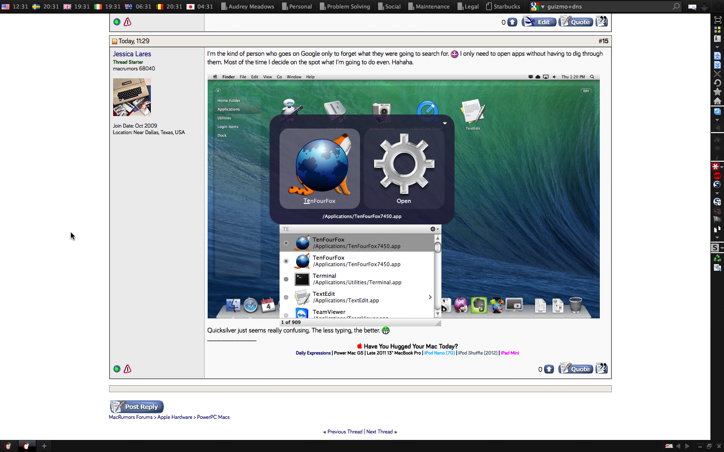Go to Next Thread

tap(380, 431)
